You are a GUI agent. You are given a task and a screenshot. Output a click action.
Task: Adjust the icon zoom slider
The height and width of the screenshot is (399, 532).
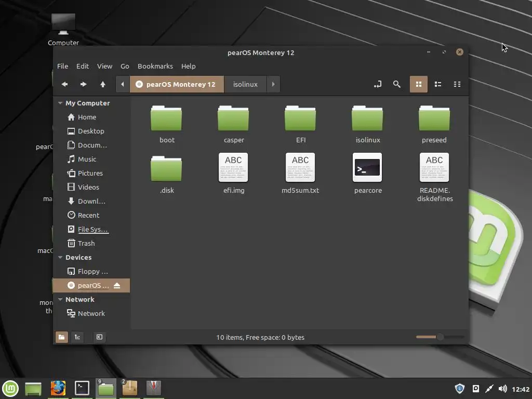coord(440,337)
